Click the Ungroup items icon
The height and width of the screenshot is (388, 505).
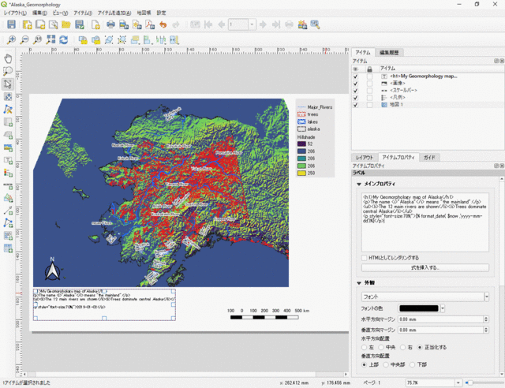tap(122, 39)
